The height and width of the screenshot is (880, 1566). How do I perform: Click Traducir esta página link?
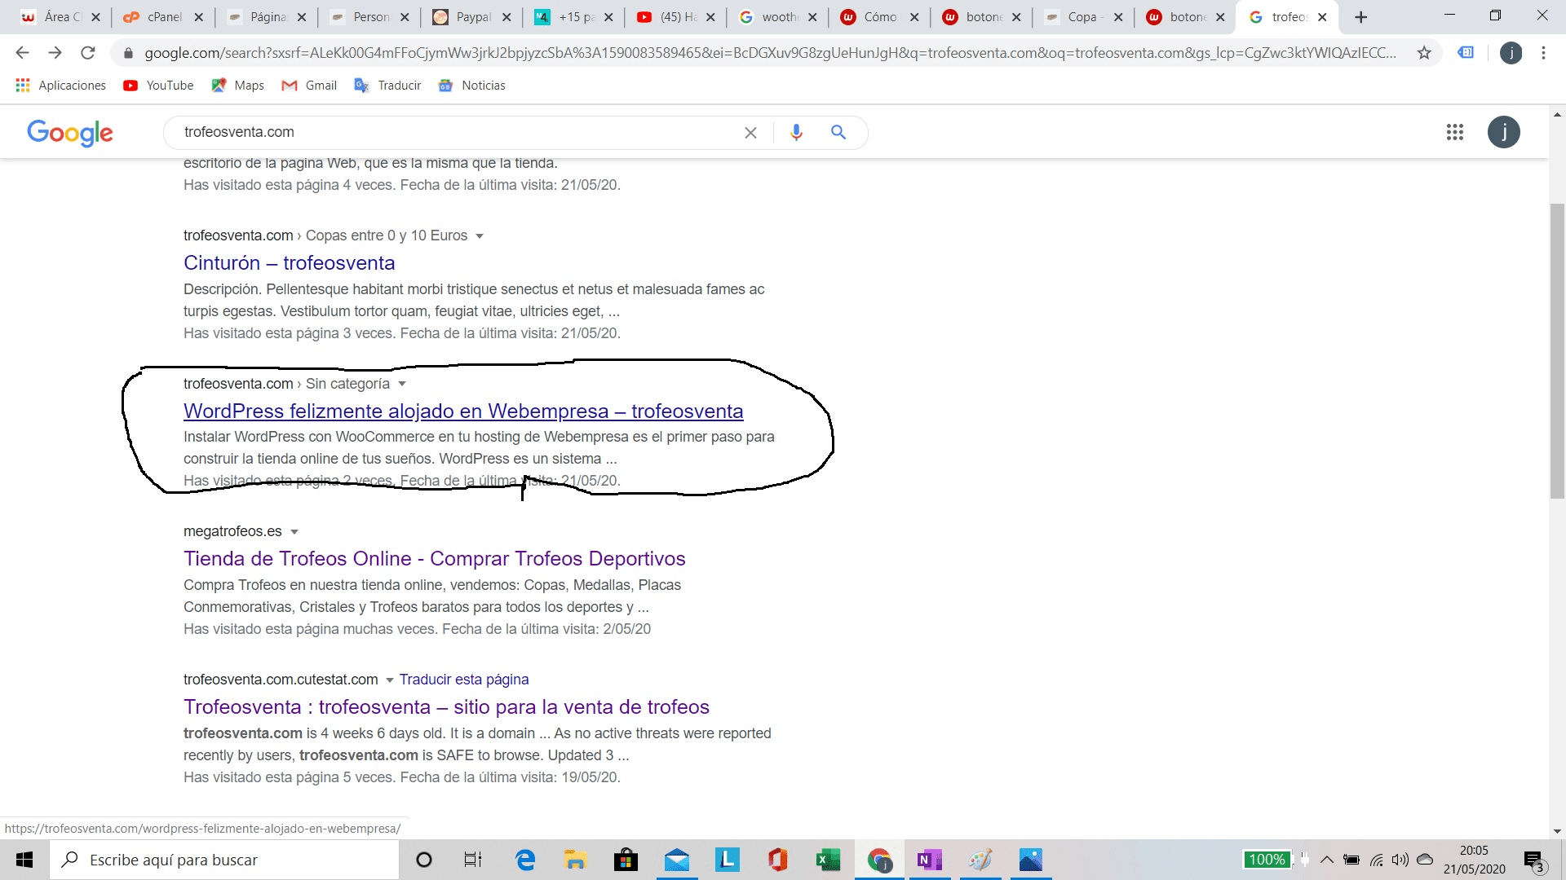click(464, 680)
